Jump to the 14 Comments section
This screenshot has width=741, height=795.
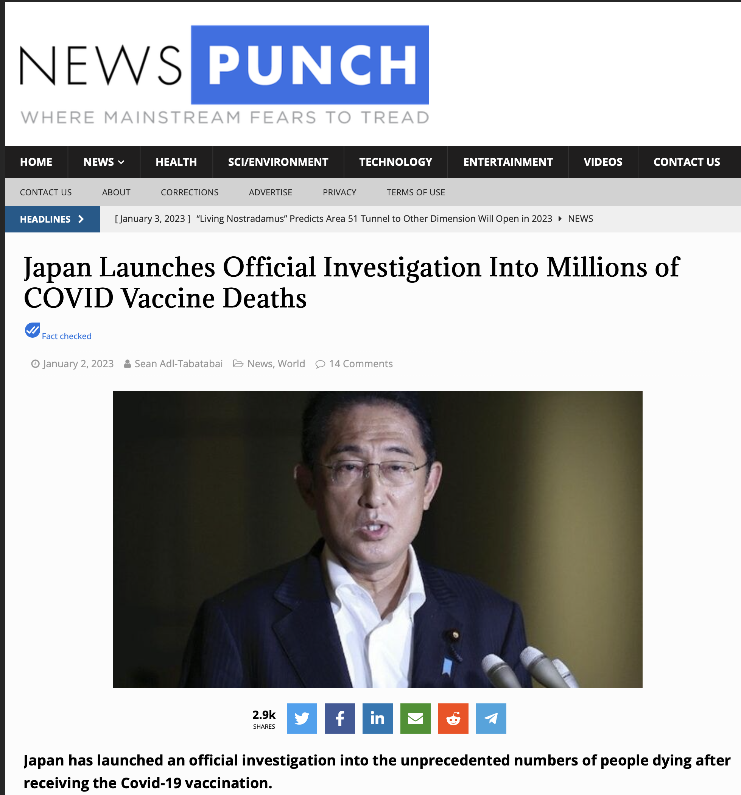361,363
